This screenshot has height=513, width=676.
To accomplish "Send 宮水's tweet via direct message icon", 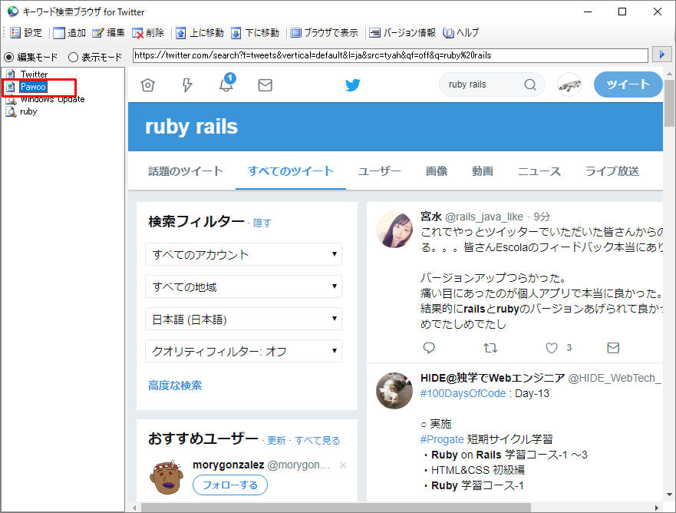I will click(613, 348).
